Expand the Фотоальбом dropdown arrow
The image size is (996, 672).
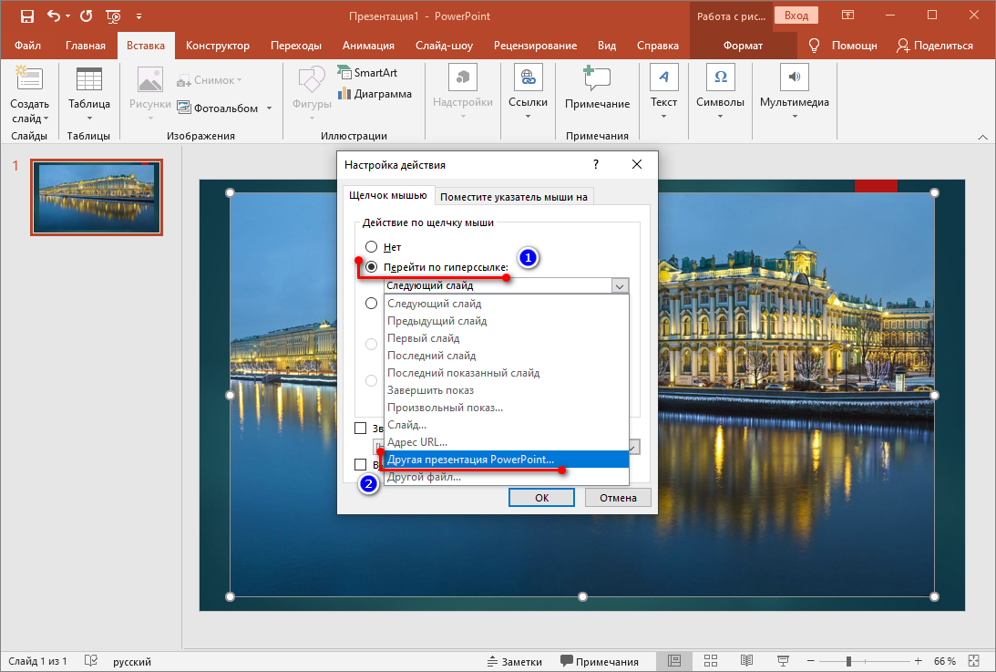click(270, 109)
